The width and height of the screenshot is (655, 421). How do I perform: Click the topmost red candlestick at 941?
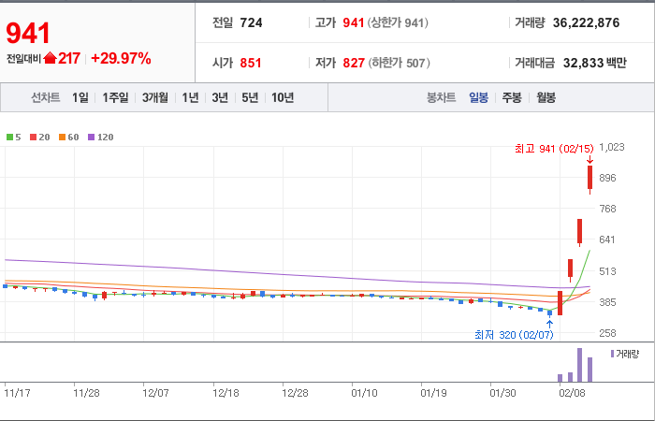pos(589,179)
